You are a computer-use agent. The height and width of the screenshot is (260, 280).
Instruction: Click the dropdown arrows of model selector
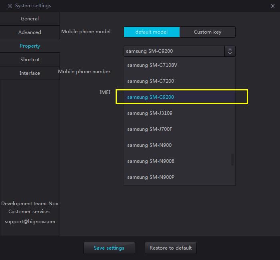point(230,51)
